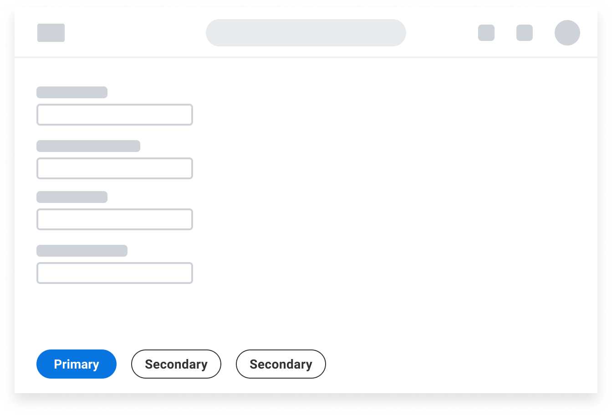Click the second form field label placeholder
The image size is (612, 415).
pyautogui.click(x=88, y=146)
